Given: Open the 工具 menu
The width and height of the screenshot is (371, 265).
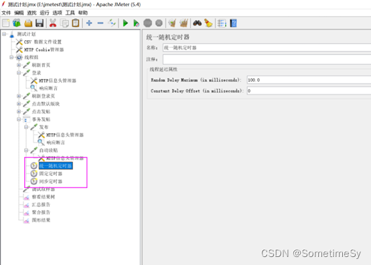Looking at the screenshot, I should [70, 13].
